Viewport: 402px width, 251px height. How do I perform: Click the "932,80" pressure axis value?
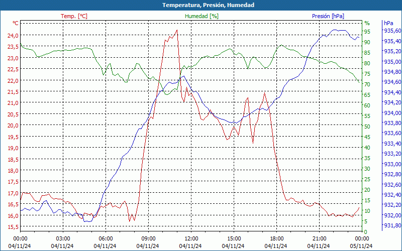pyautogui.click(x=392, y=174)
